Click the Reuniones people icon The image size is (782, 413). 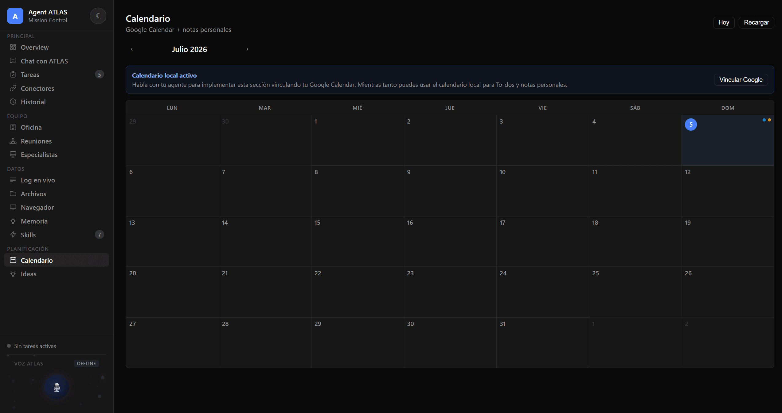click(x=13, y=141)
